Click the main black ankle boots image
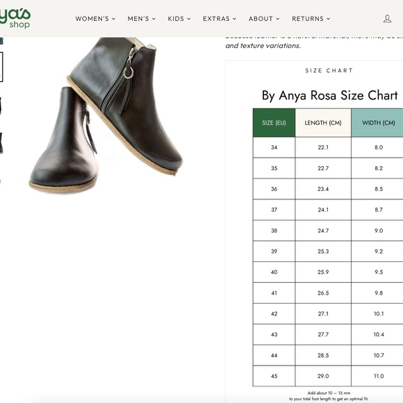The image size is (403, 403). click(x=106, y=115)
